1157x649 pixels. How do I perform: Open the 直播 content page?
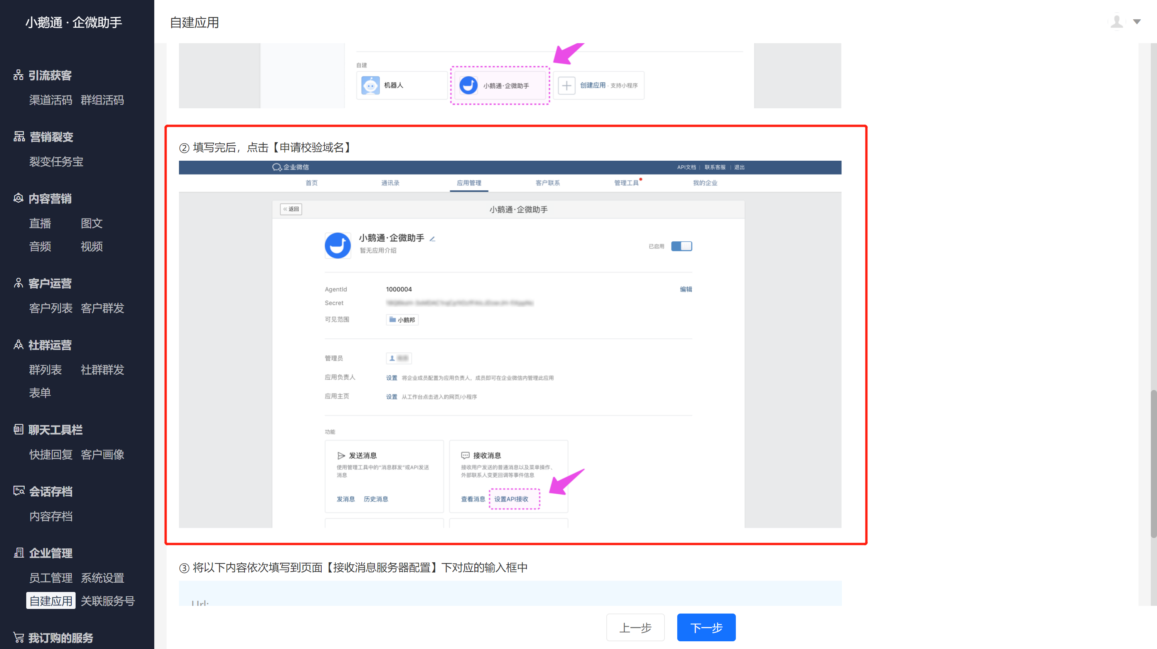point(40,223)
